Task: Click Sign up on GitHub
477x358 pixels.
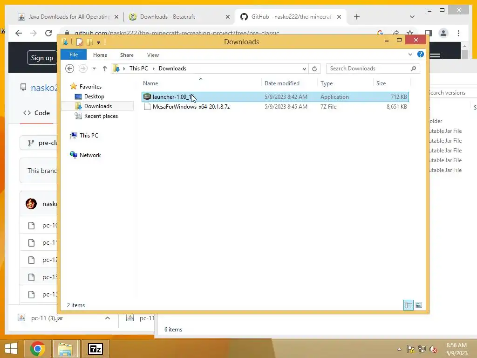Action: (42, 58)
